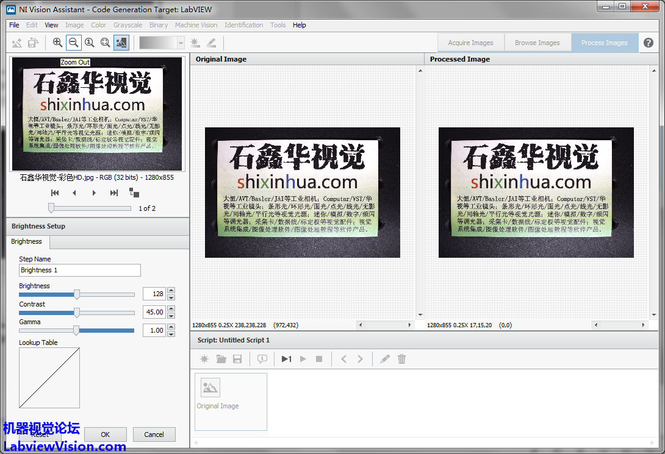
Task: Click the pencil edit icon in top toolbar
Action: 211,43
